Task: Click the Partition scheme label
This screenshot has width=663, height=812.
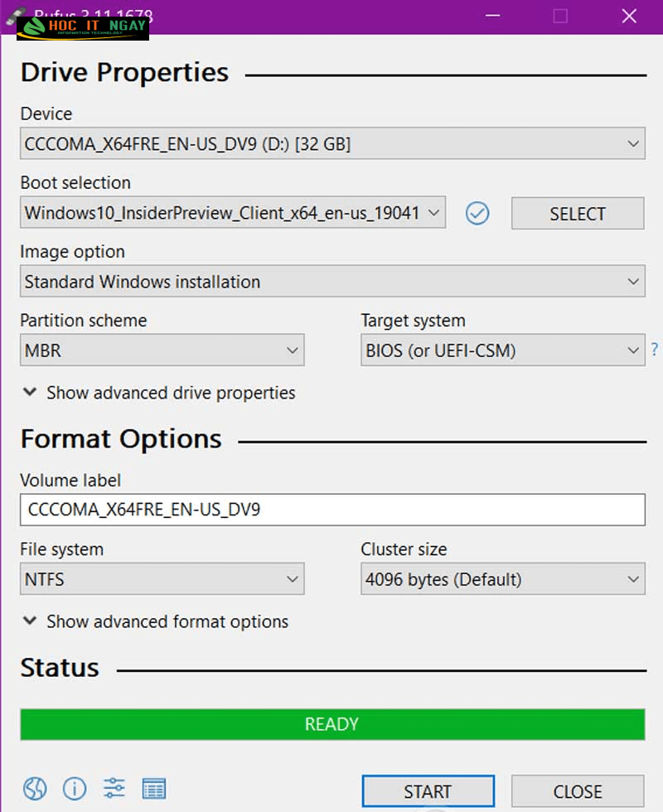Action: 84,321
